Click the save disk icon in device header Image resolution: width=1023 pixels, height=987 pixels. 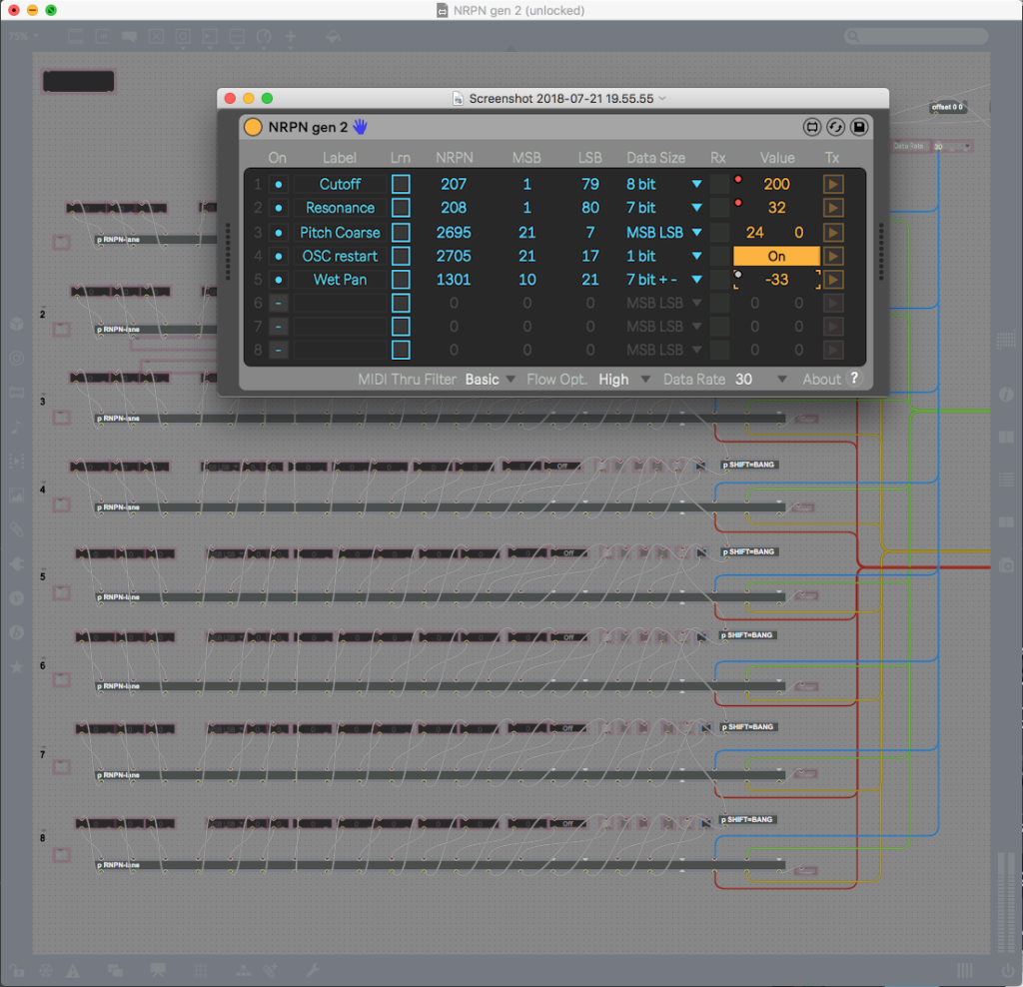858,127
